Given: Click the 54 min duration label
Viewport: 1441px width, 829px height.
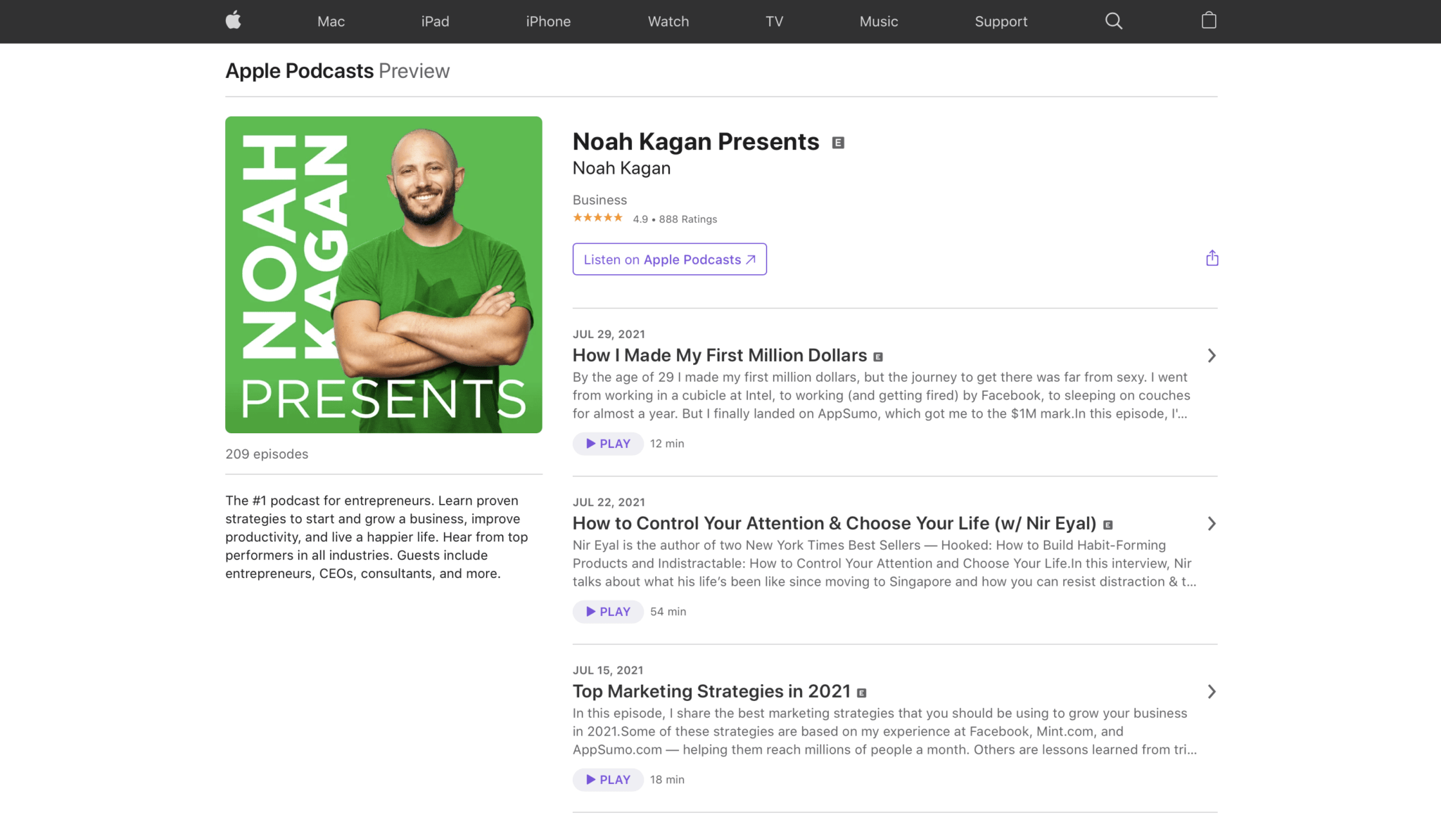Looking at the screenshot, I should (668, 612).
